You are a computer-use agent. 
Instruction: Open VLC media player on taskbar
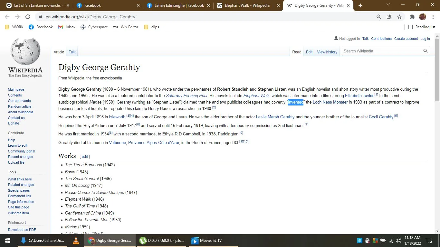click(x=76, y=241)
